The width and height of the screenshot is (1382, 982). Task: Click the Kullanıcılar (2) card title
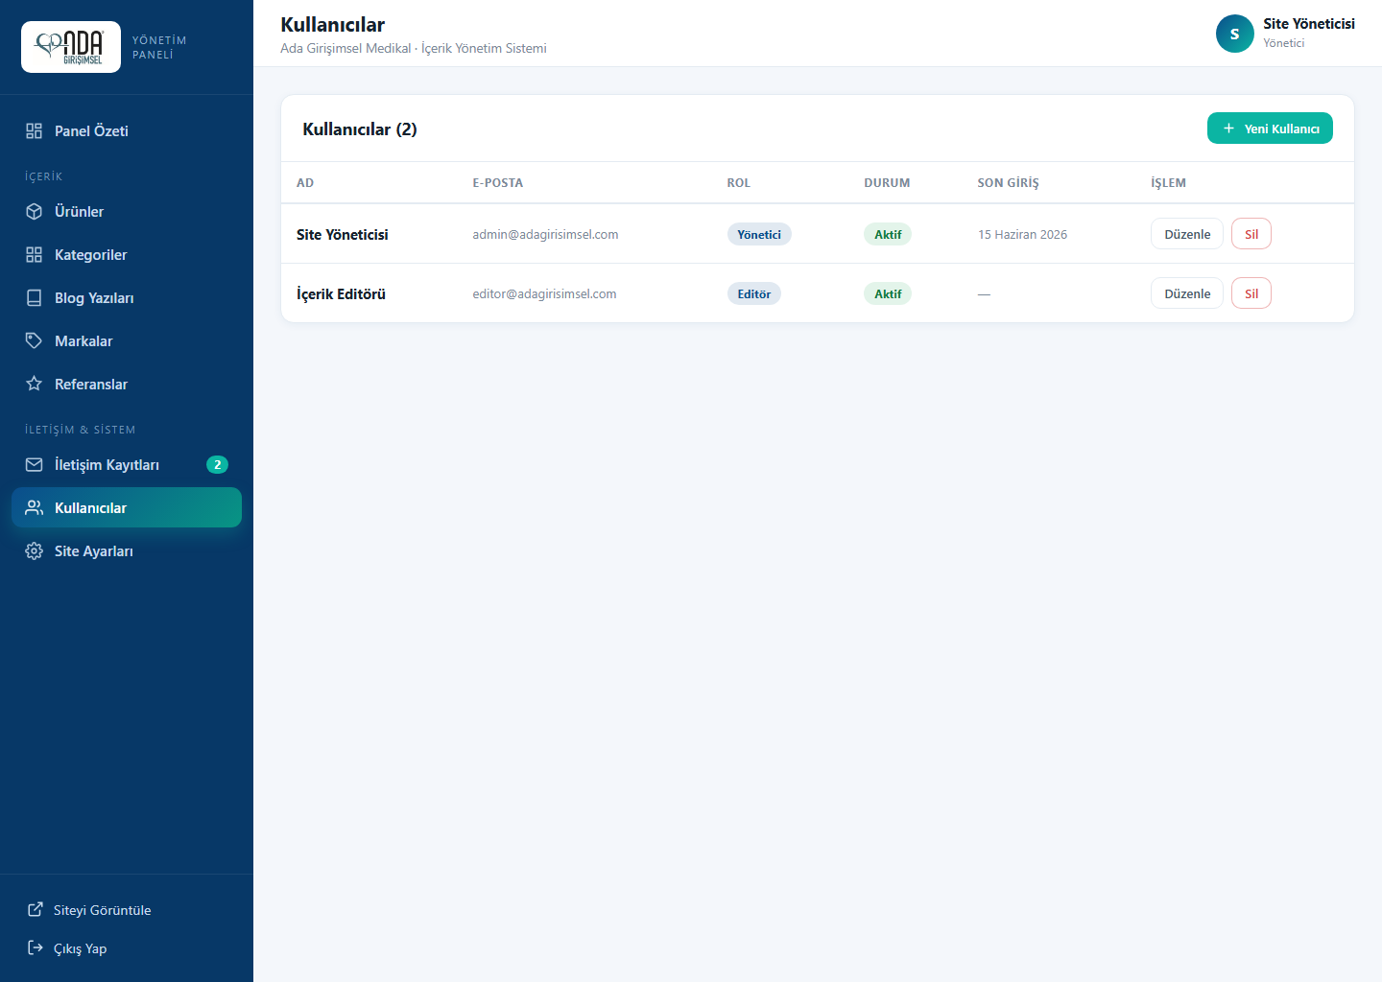[360, 129]
